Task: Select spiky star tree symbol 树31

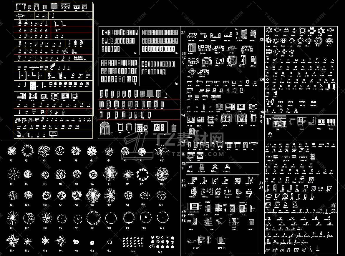Action: click(x=13, y=218)
